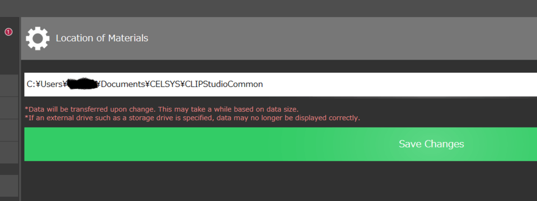Image resolution: width=537 pixels, height=201 pixels.
Task: Click the external drive warning note
Action: pos(192,118)
